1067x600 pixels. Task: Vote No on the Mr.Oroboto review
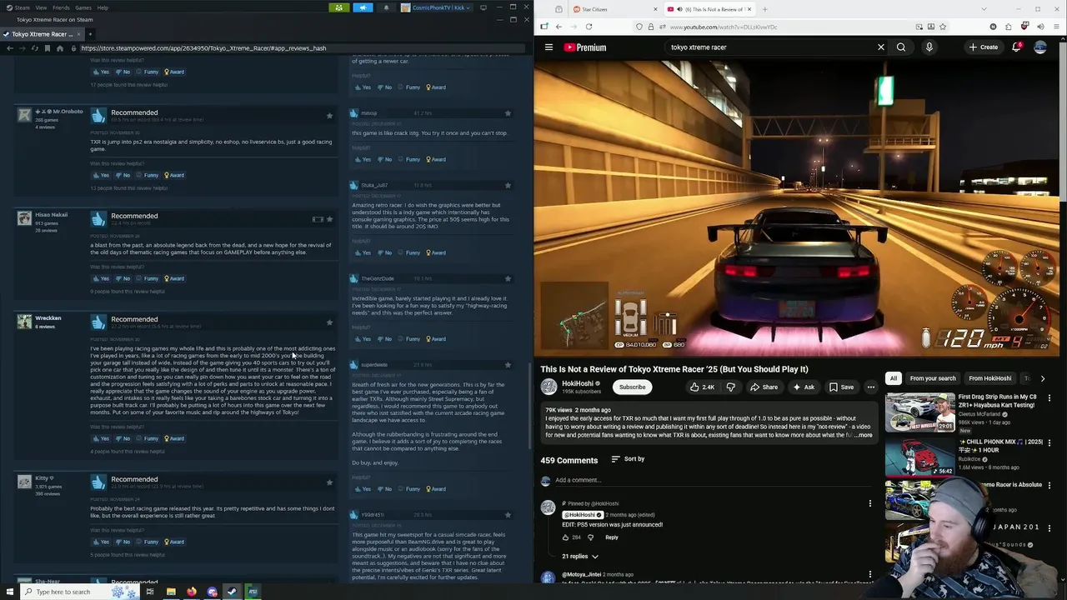click(x=123, y=175)
